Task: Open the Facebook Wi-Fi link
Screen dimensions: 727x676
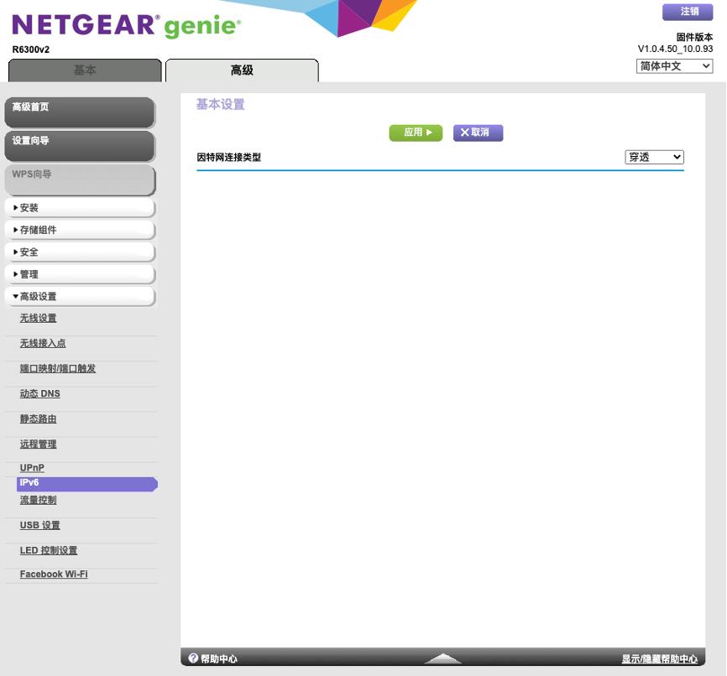Action: click(54, 574)
